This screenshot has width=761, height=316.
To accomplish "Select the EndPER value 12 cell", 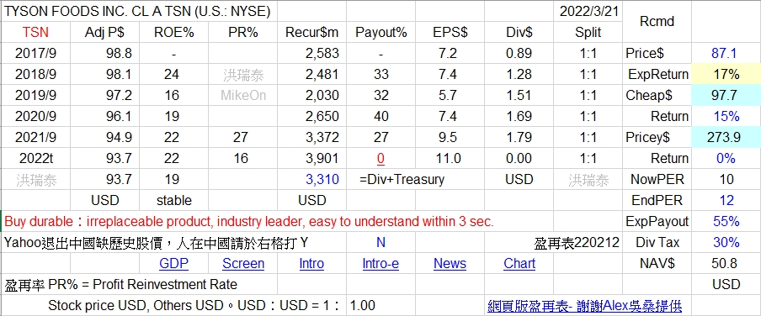I will click(726, 200).
